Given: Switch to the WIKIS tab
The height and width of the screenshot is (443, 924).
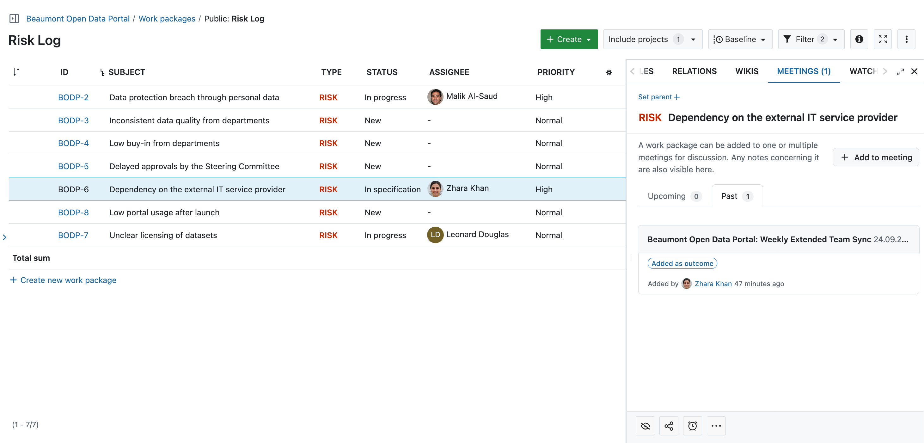Looking at the screenshot, I should point(747,71).
